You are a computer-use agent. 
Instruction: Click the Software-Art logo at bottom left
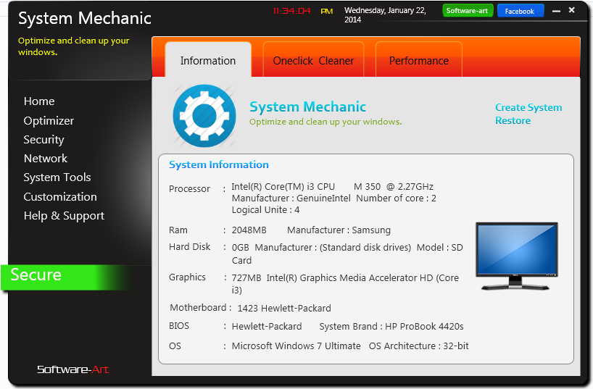pos(72,369)
